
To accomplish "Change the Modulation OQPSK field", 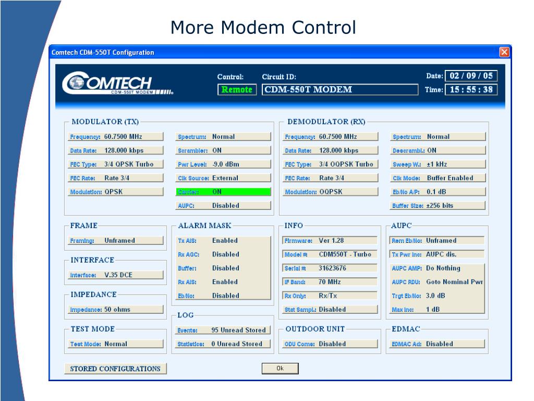I will [331, 192].
